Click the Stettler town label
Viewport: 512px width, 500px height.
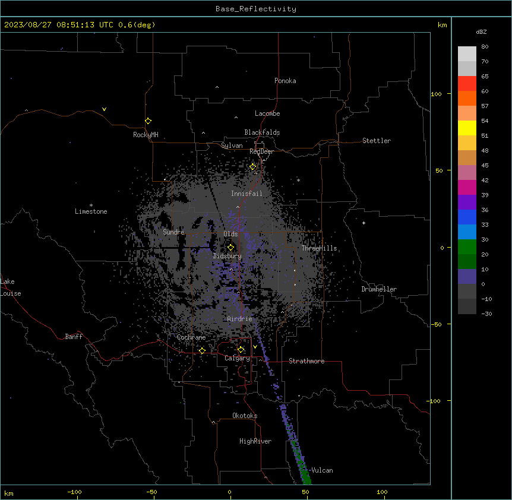[377, 141]
